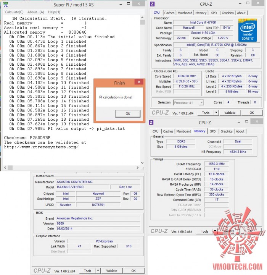Image resolution: width=267 pixels, height=275 pixels.
Task: Click the Super PI vertical scrollbar up arrow
Action: coord(142,18)
